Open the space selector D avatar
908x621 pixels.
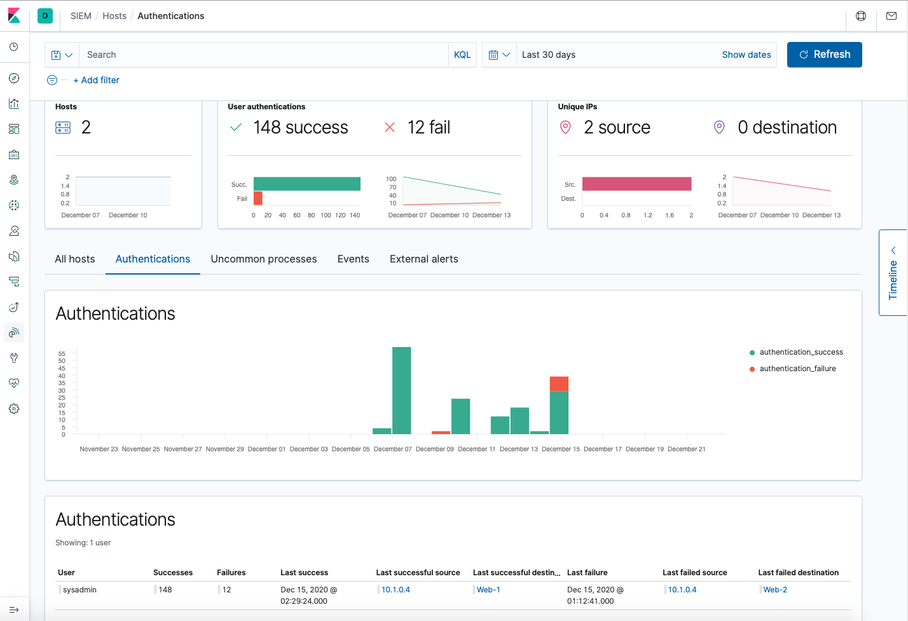(45, 16)
